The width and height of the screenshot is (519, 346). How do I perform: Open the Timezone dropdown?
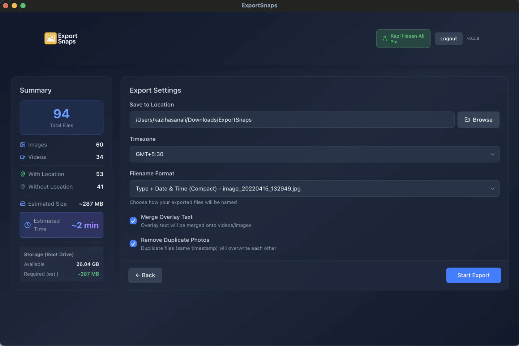point(314,154)
